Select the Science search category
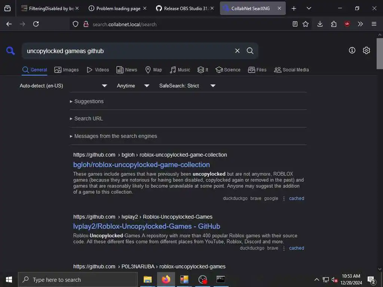The width and height of the screenshot is (383, 287). pos(228,70)
